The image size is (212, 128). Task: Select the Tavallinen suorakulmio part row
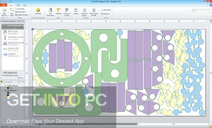coord(13,38)
